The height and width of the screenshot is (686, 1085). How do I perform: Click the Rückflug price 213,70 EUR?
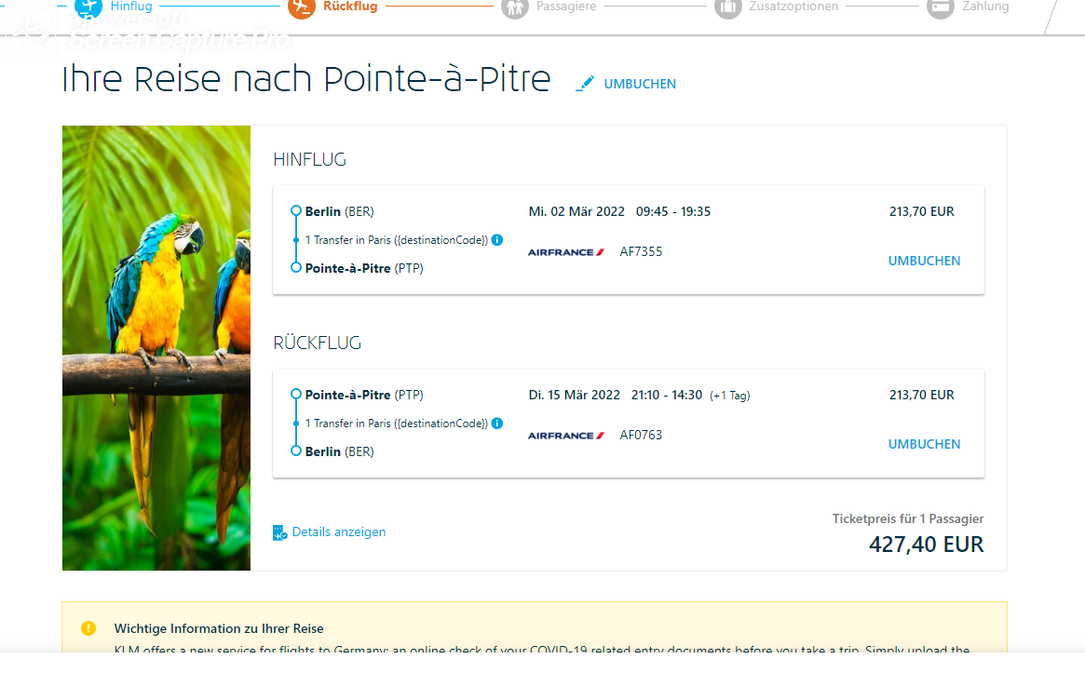(922, 395)
